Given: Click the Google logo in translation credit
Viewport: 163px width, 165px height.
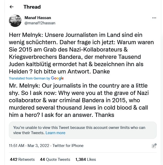Looking at the screenshot, I should tap(57, 78).
